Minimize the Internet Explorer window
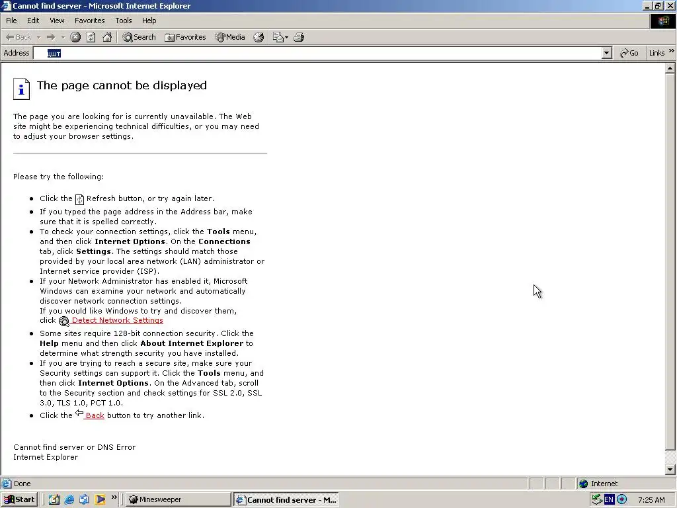Image resolution: width=677 pixels, height=508 pixels. click(x=647, y=5)
